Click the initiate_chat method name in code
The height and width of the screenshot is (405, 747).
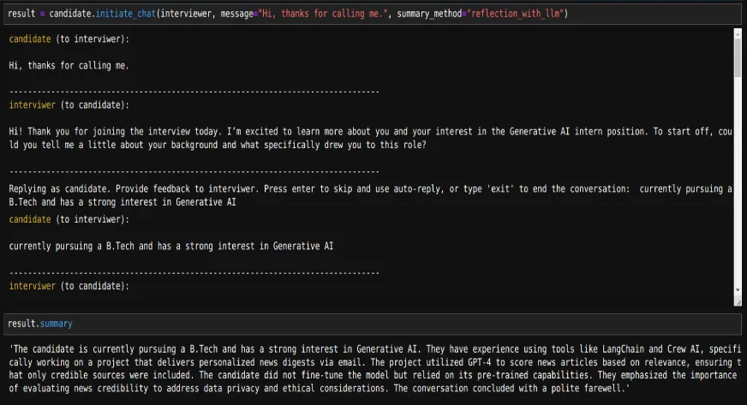coord(126,14)
